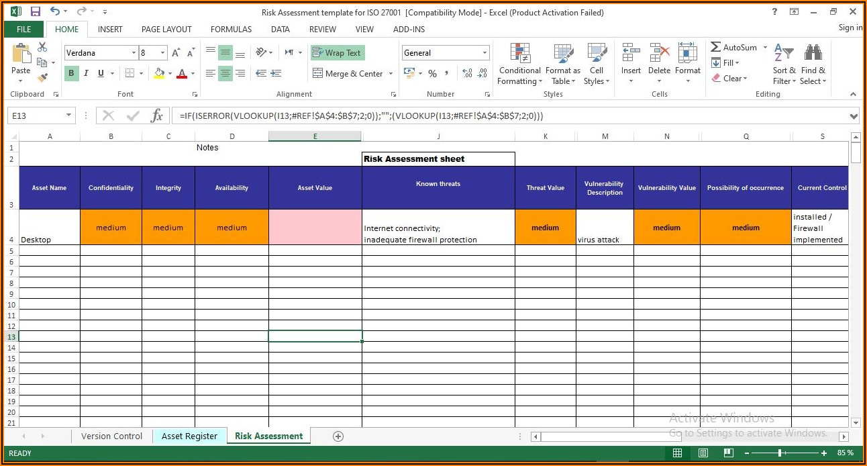This screenshot has height=466, width=867.
Task: Expand the Name Box dropdown arrow
Action: pos(68,116)
